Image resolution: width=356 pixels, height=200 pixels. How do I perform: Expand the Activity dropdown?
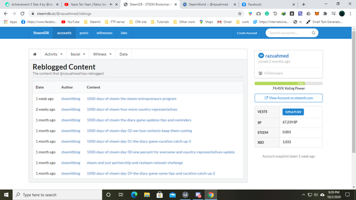pyautogui.click(x=53, y=54)
